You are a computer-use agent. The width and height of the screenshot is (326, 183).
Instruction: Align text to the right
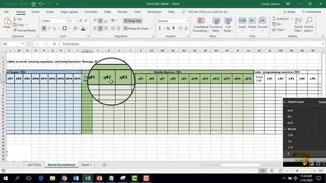(105, 28)
